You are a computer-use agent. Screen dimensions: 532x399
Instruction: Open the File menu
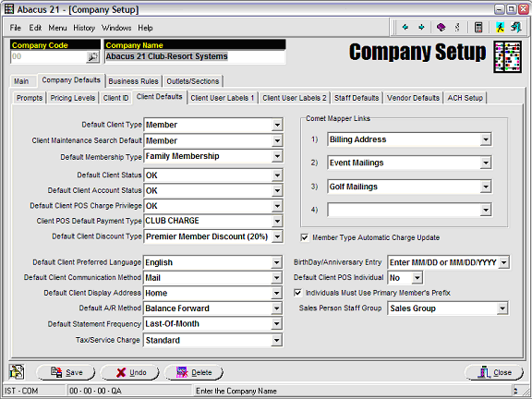click(16, 28)
